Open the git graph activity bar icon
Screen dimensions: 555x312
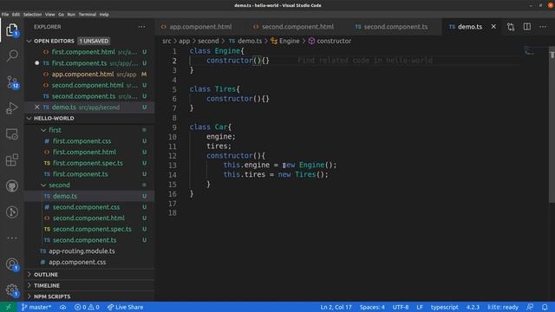pos(12,211)
